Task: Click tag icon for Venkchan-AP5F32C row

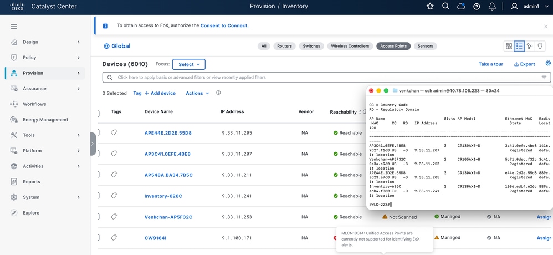Action: pos(114,217)
